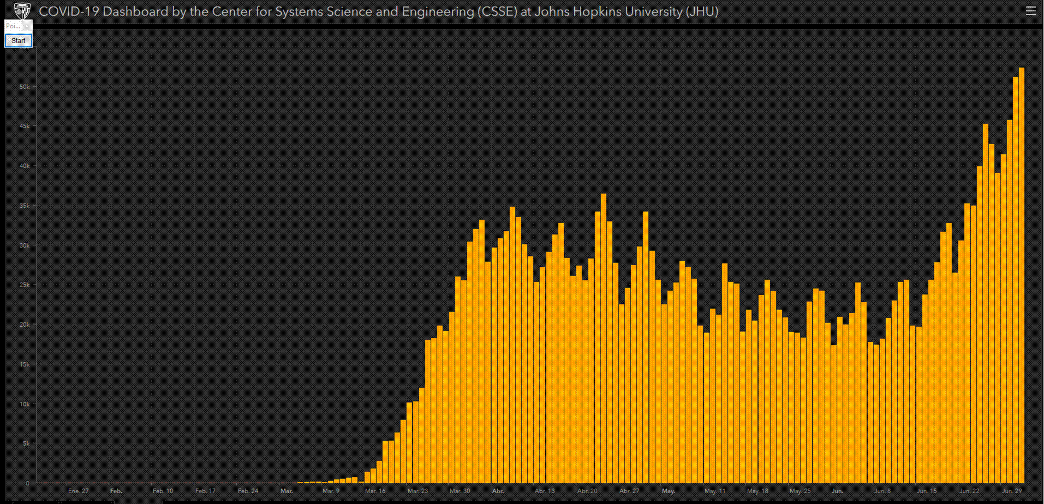The image size is (1044, 504).
Task: Click the 'Feb.' month label on axis
Action: [x=116, y=491]
